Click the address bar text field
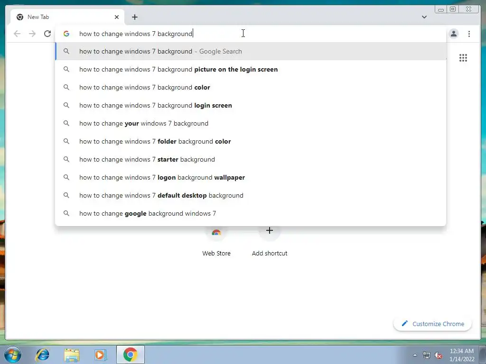486x364 pixels. [251, 34]
